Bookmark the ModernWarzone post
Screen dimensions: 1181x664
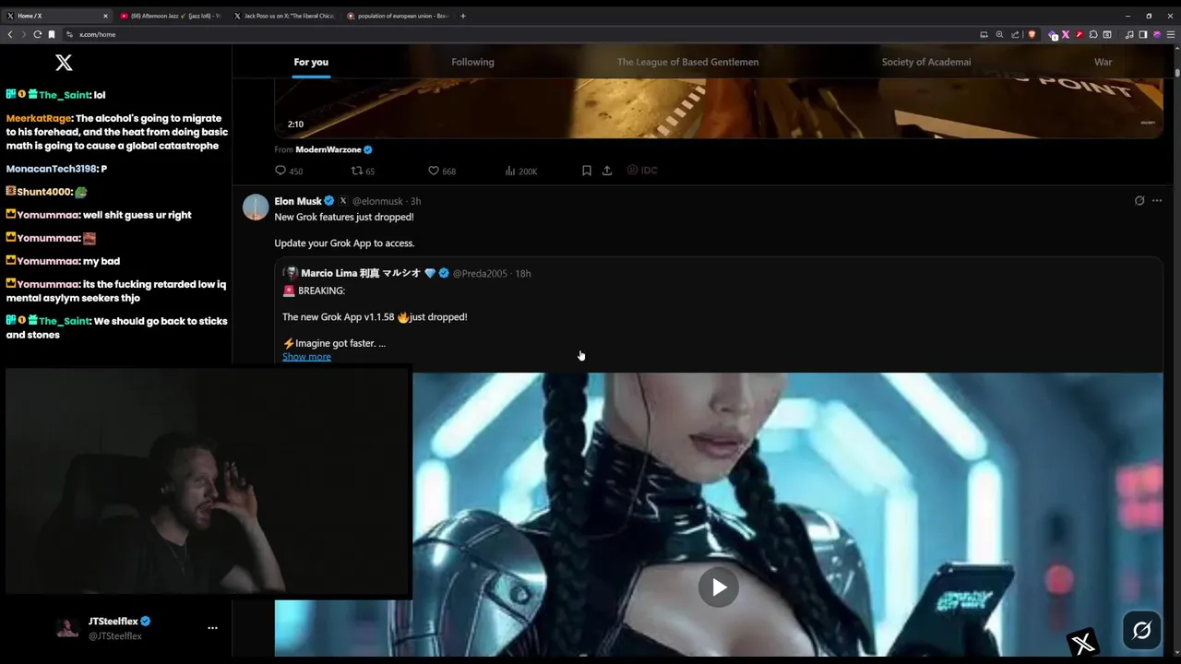pyautogui.click(x=586, y=171)
